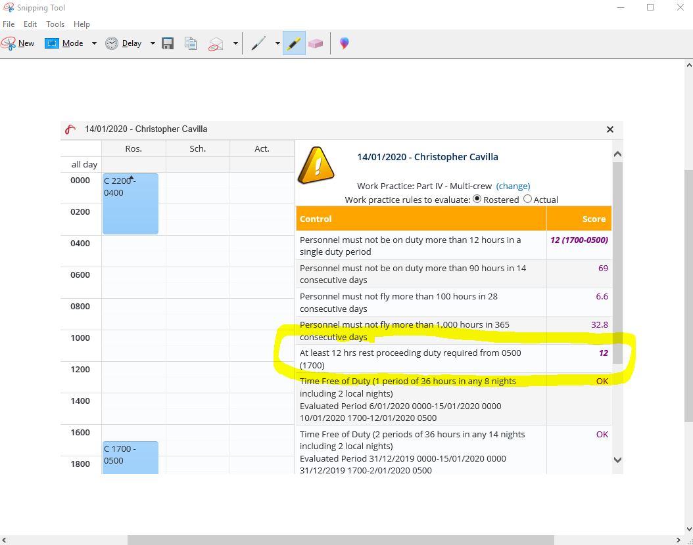Click the Copy icon in toolbar
693x545 pixels.
pos(191,43)
